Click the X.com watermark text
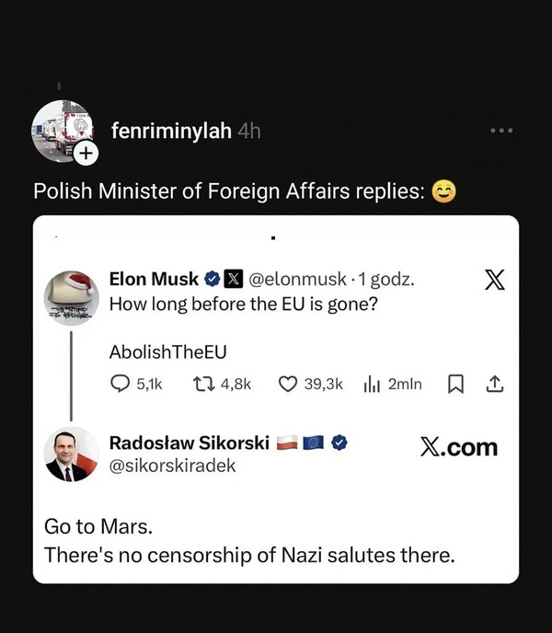The height and width of the screenshot is (633, 552). pos(458,447)
